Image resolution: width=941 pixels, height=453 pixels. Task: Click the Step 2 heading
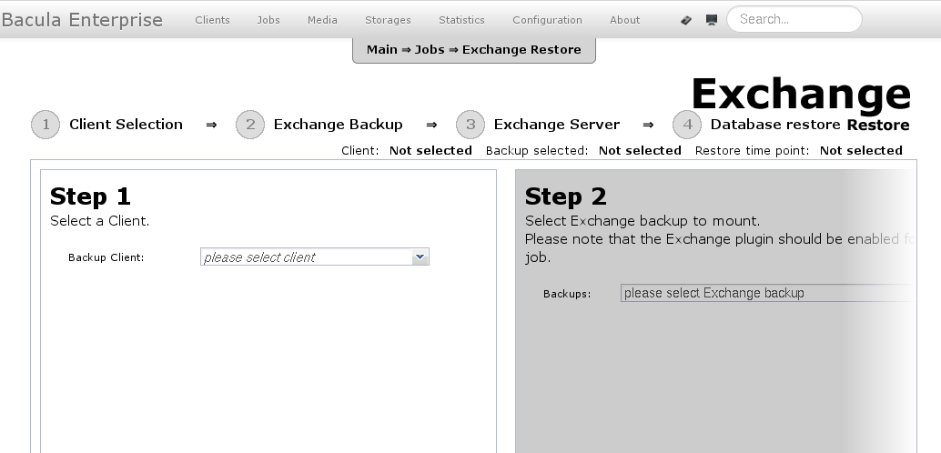565,196
